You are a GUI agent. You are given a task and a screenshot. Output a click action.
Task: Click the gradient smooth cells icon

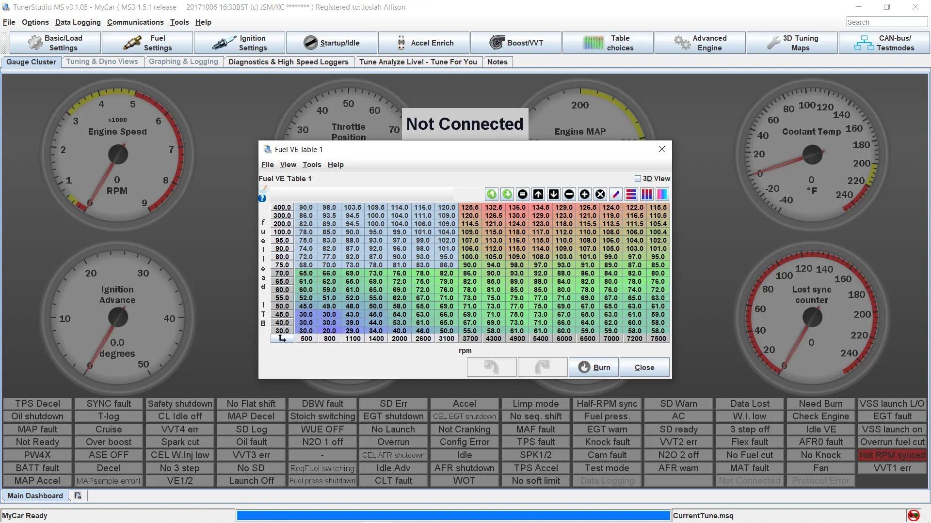click(662, 194)
